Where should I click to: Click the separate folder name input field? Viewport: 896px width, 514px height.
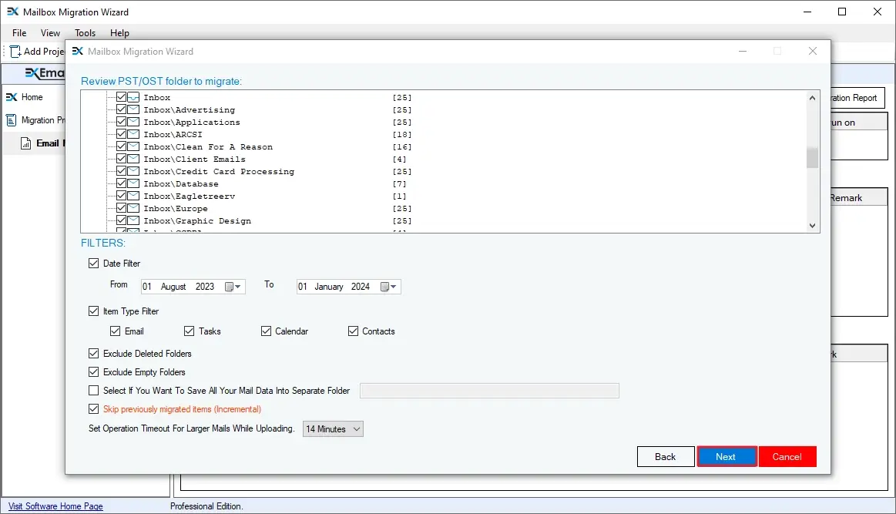[x=489, y=391]
